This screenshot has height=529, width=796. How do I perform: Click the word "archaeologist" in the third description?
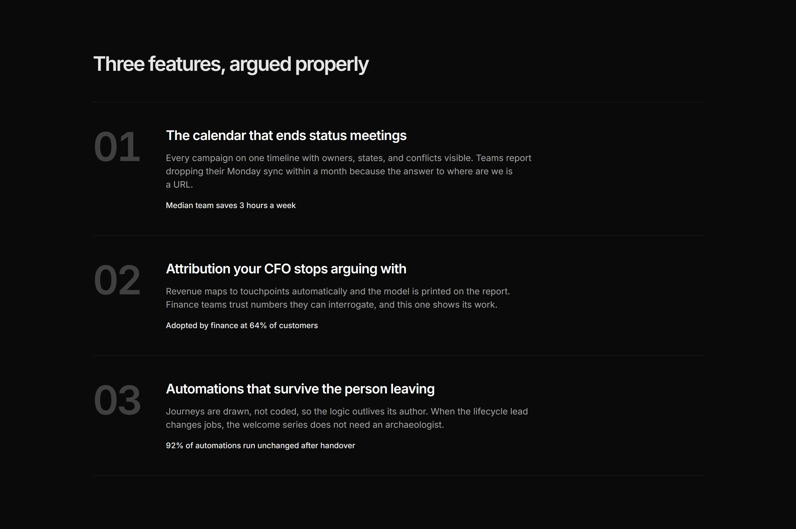coord(413,425)
